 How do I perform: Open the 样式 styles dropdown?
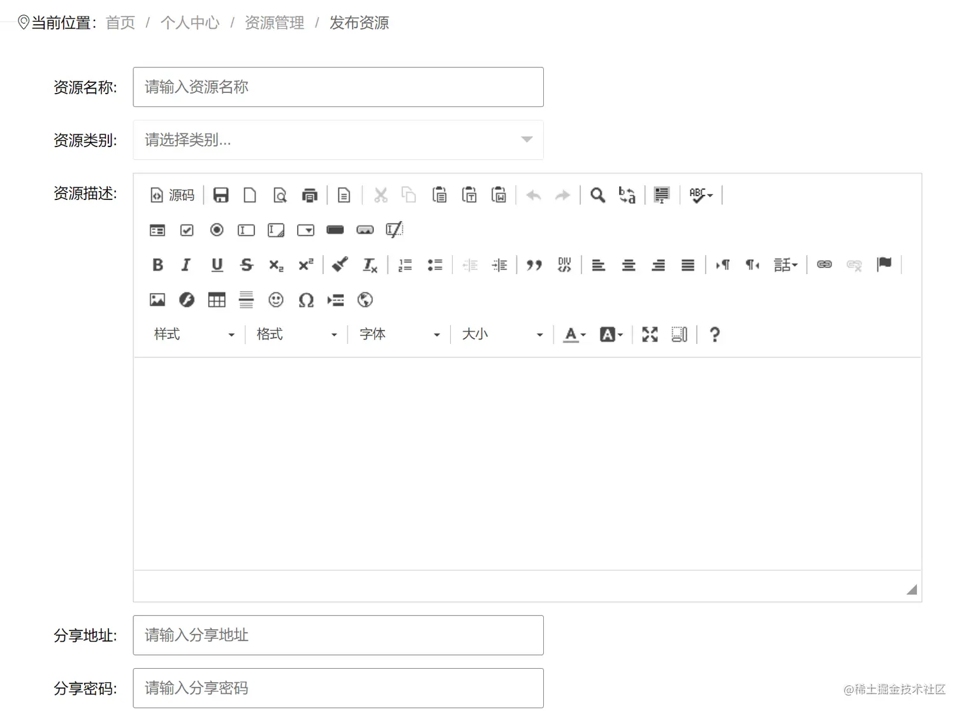194,334
